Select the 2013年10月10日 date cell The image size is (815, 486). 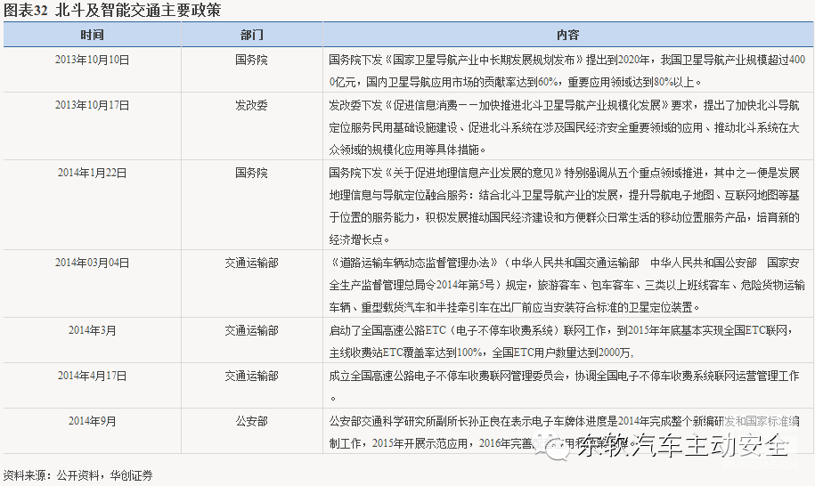coord(92,60)
